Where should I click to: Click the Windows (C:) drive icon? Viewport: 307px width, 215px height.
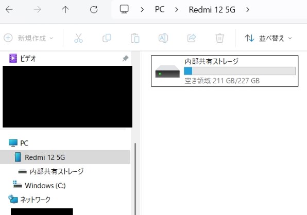17,184
